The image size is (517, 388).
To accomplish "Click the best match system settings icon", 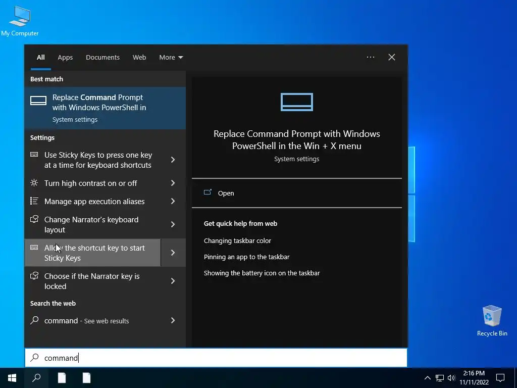I will [x=38, y=101].
